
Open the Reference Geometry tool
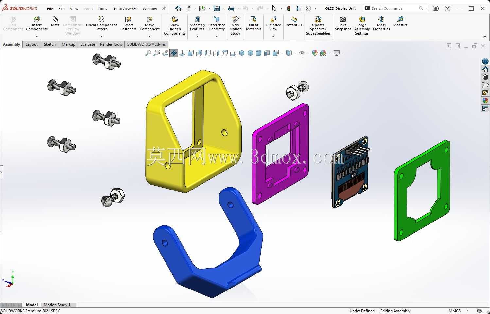tap(217, 24)
